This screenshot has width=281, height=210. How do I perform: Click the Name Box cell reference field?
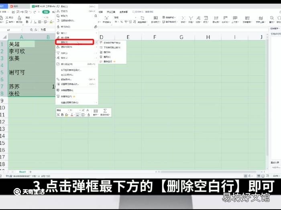[x=12, y=30]
